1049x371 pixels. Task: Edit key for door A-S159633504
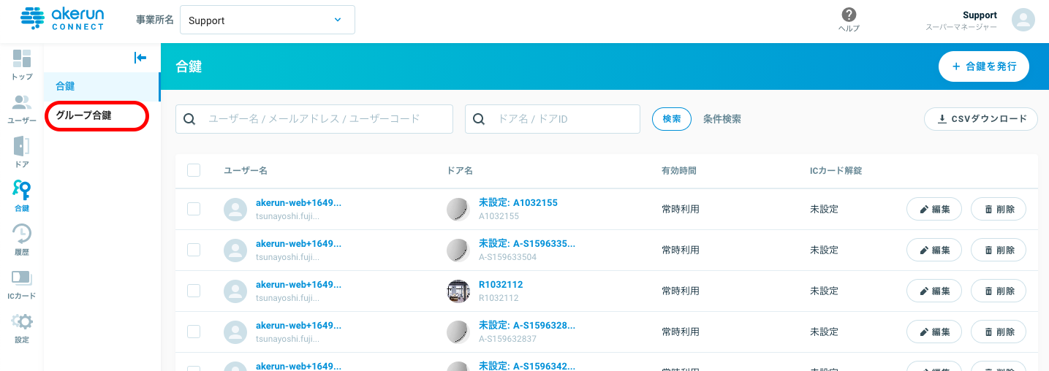(x=934, y=250)
